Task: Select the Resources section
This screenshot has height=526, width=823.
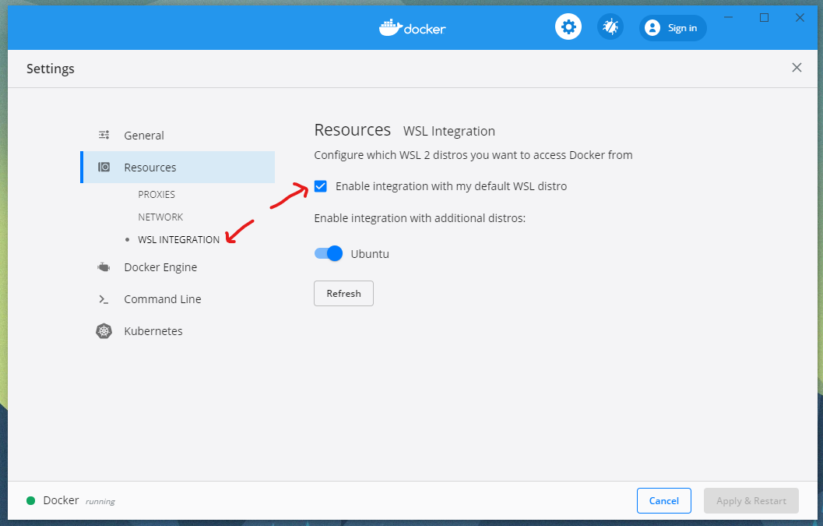Action: 178,167
